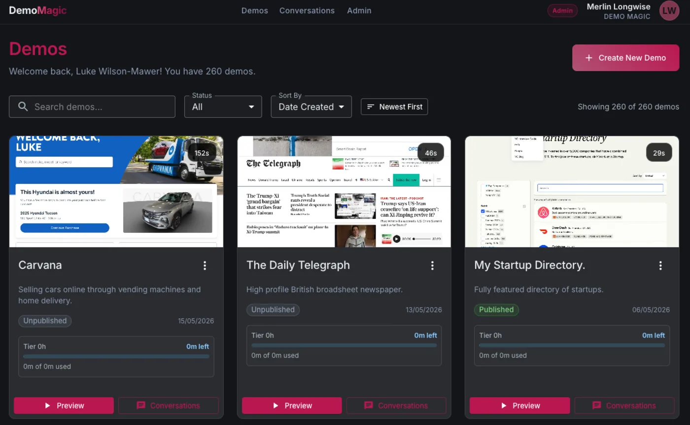Image resolution: width=690 pixels, height=425 pixels.
Task: Click the Carvana tier usage progress bar
Action: point(116,356)
